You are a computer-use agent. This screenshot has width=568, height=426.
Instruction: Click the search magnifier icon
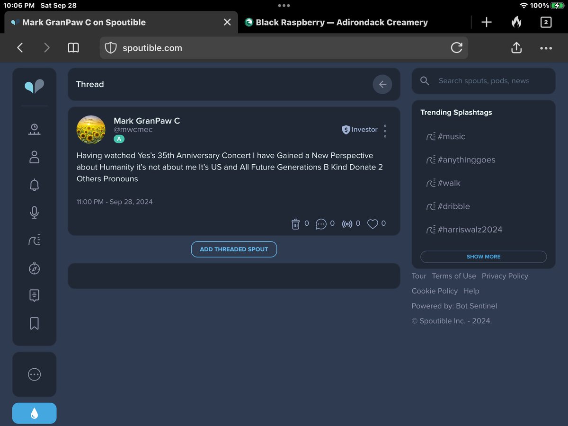pos(425,81)
